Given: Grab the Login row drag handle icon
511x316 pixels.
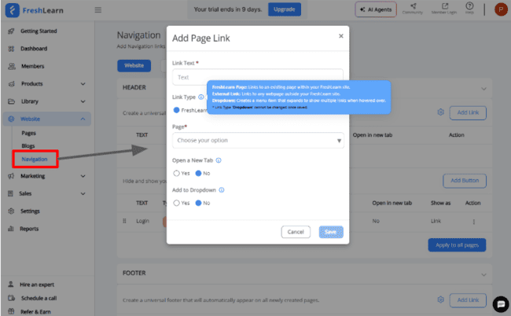Looking at the screenshot, I should pyautogui.click(x=124, y=221).
